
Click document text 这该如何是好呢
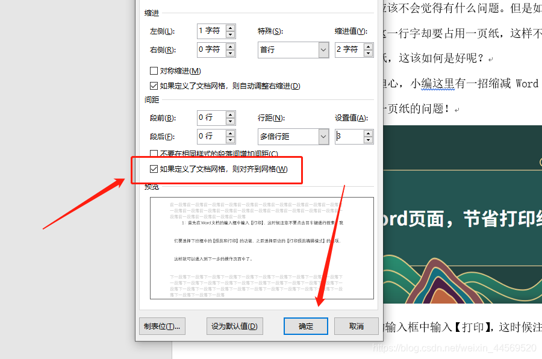tap(437, 58)
